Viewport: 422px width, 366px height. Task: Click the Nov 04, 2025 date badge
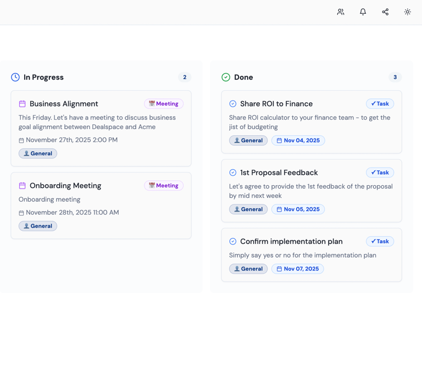point(298,141)
